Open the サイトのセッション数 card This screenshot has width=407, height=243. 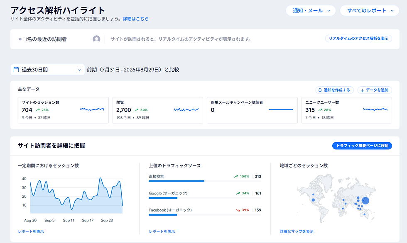tap(63, 110)
